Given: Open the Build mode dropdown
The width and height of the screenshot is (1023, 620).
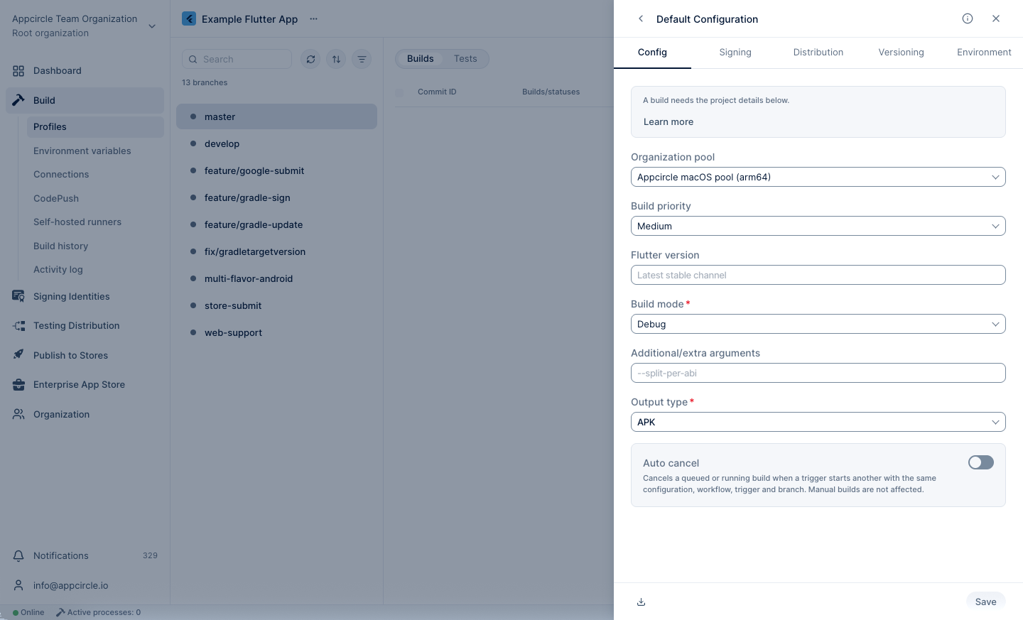Looking at the screenshot, I should click(818, 324).
